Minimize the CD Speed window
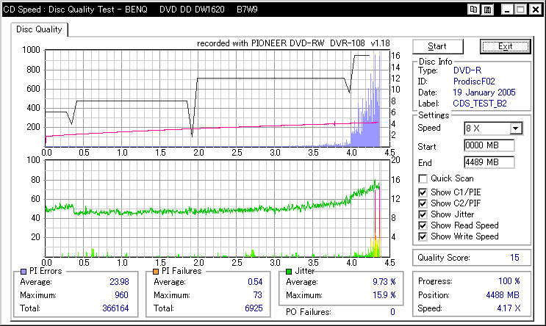 tap(506, 9)
